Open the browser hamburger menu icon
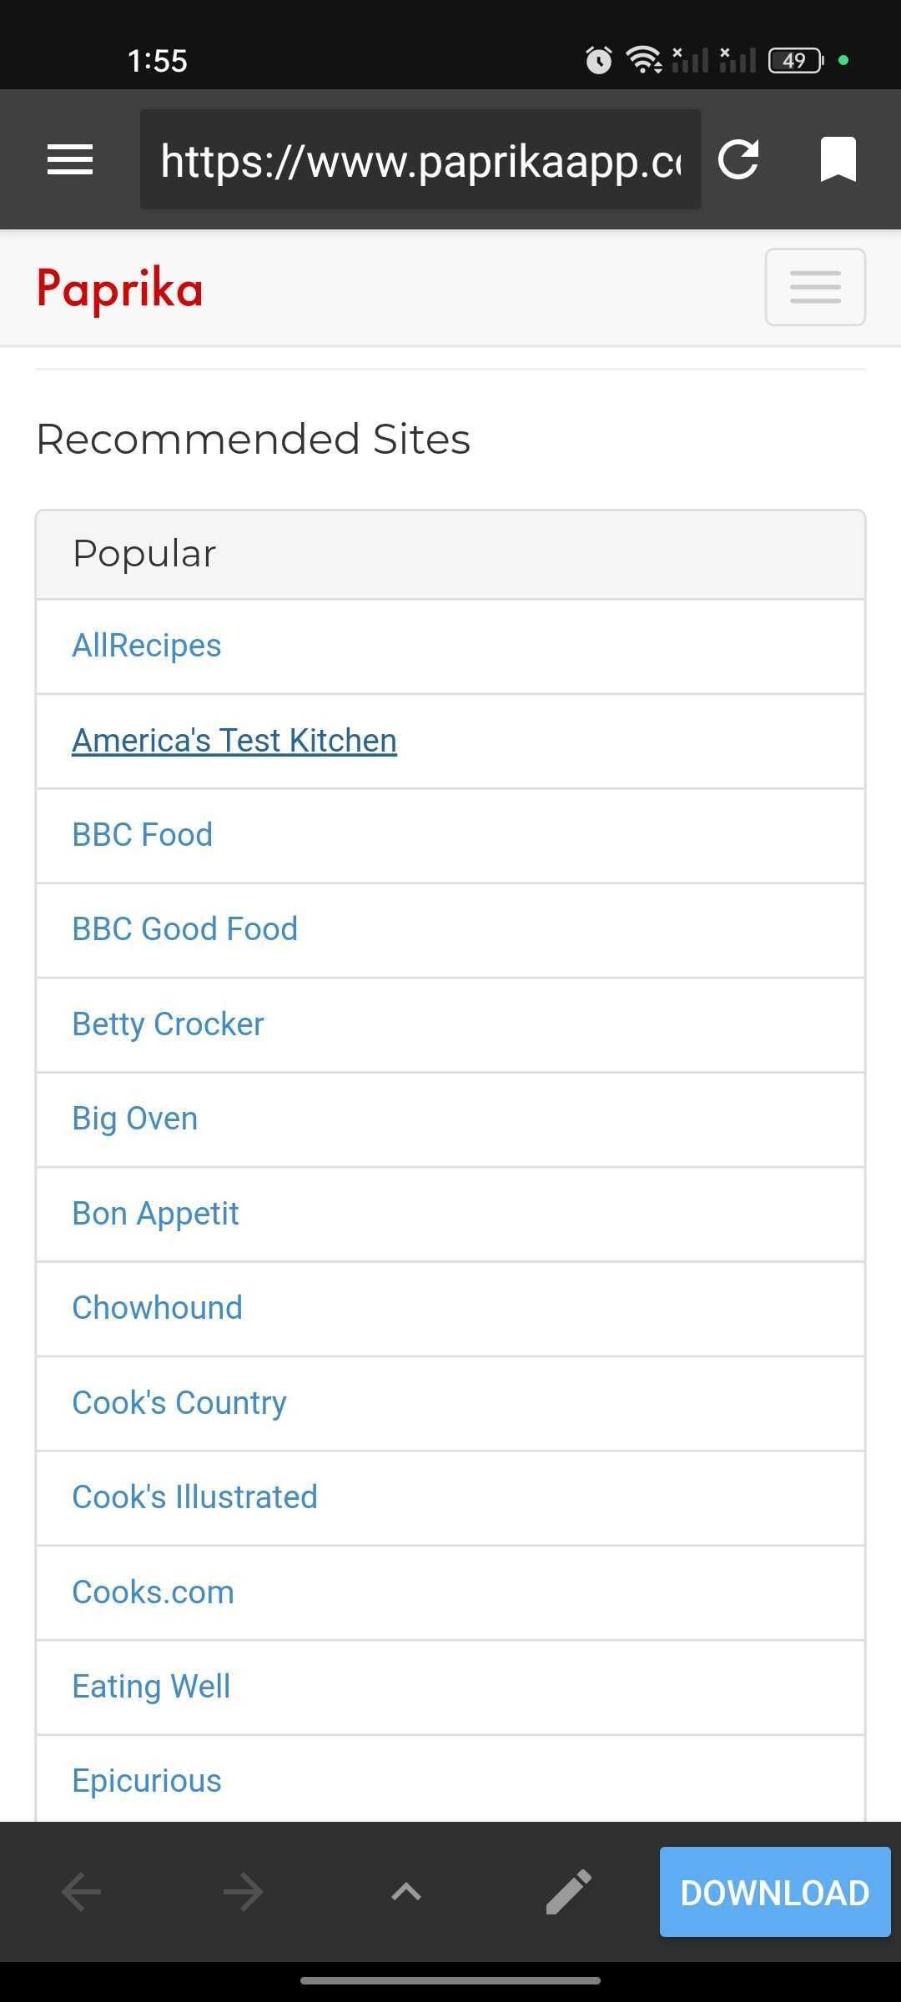Image resolution: width=901 pixels, height=2002 pixels. coord(70,159)
